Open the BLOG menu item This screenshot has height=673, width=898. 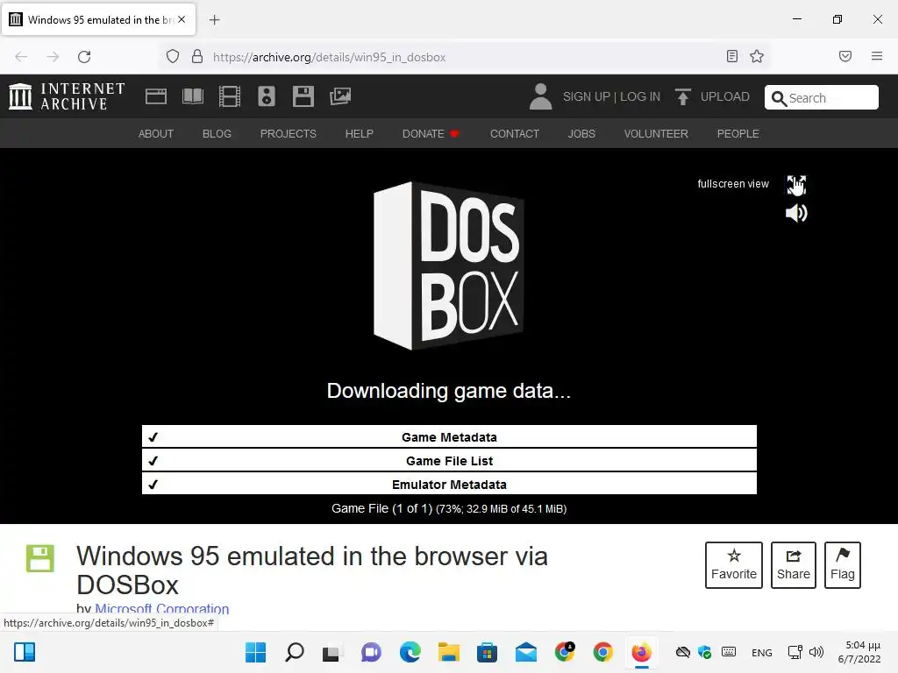coord(217,134)
